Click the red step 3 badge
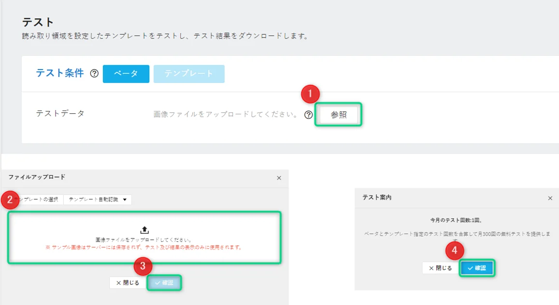This screenshot has height=305, width=559. click(143, 265)
